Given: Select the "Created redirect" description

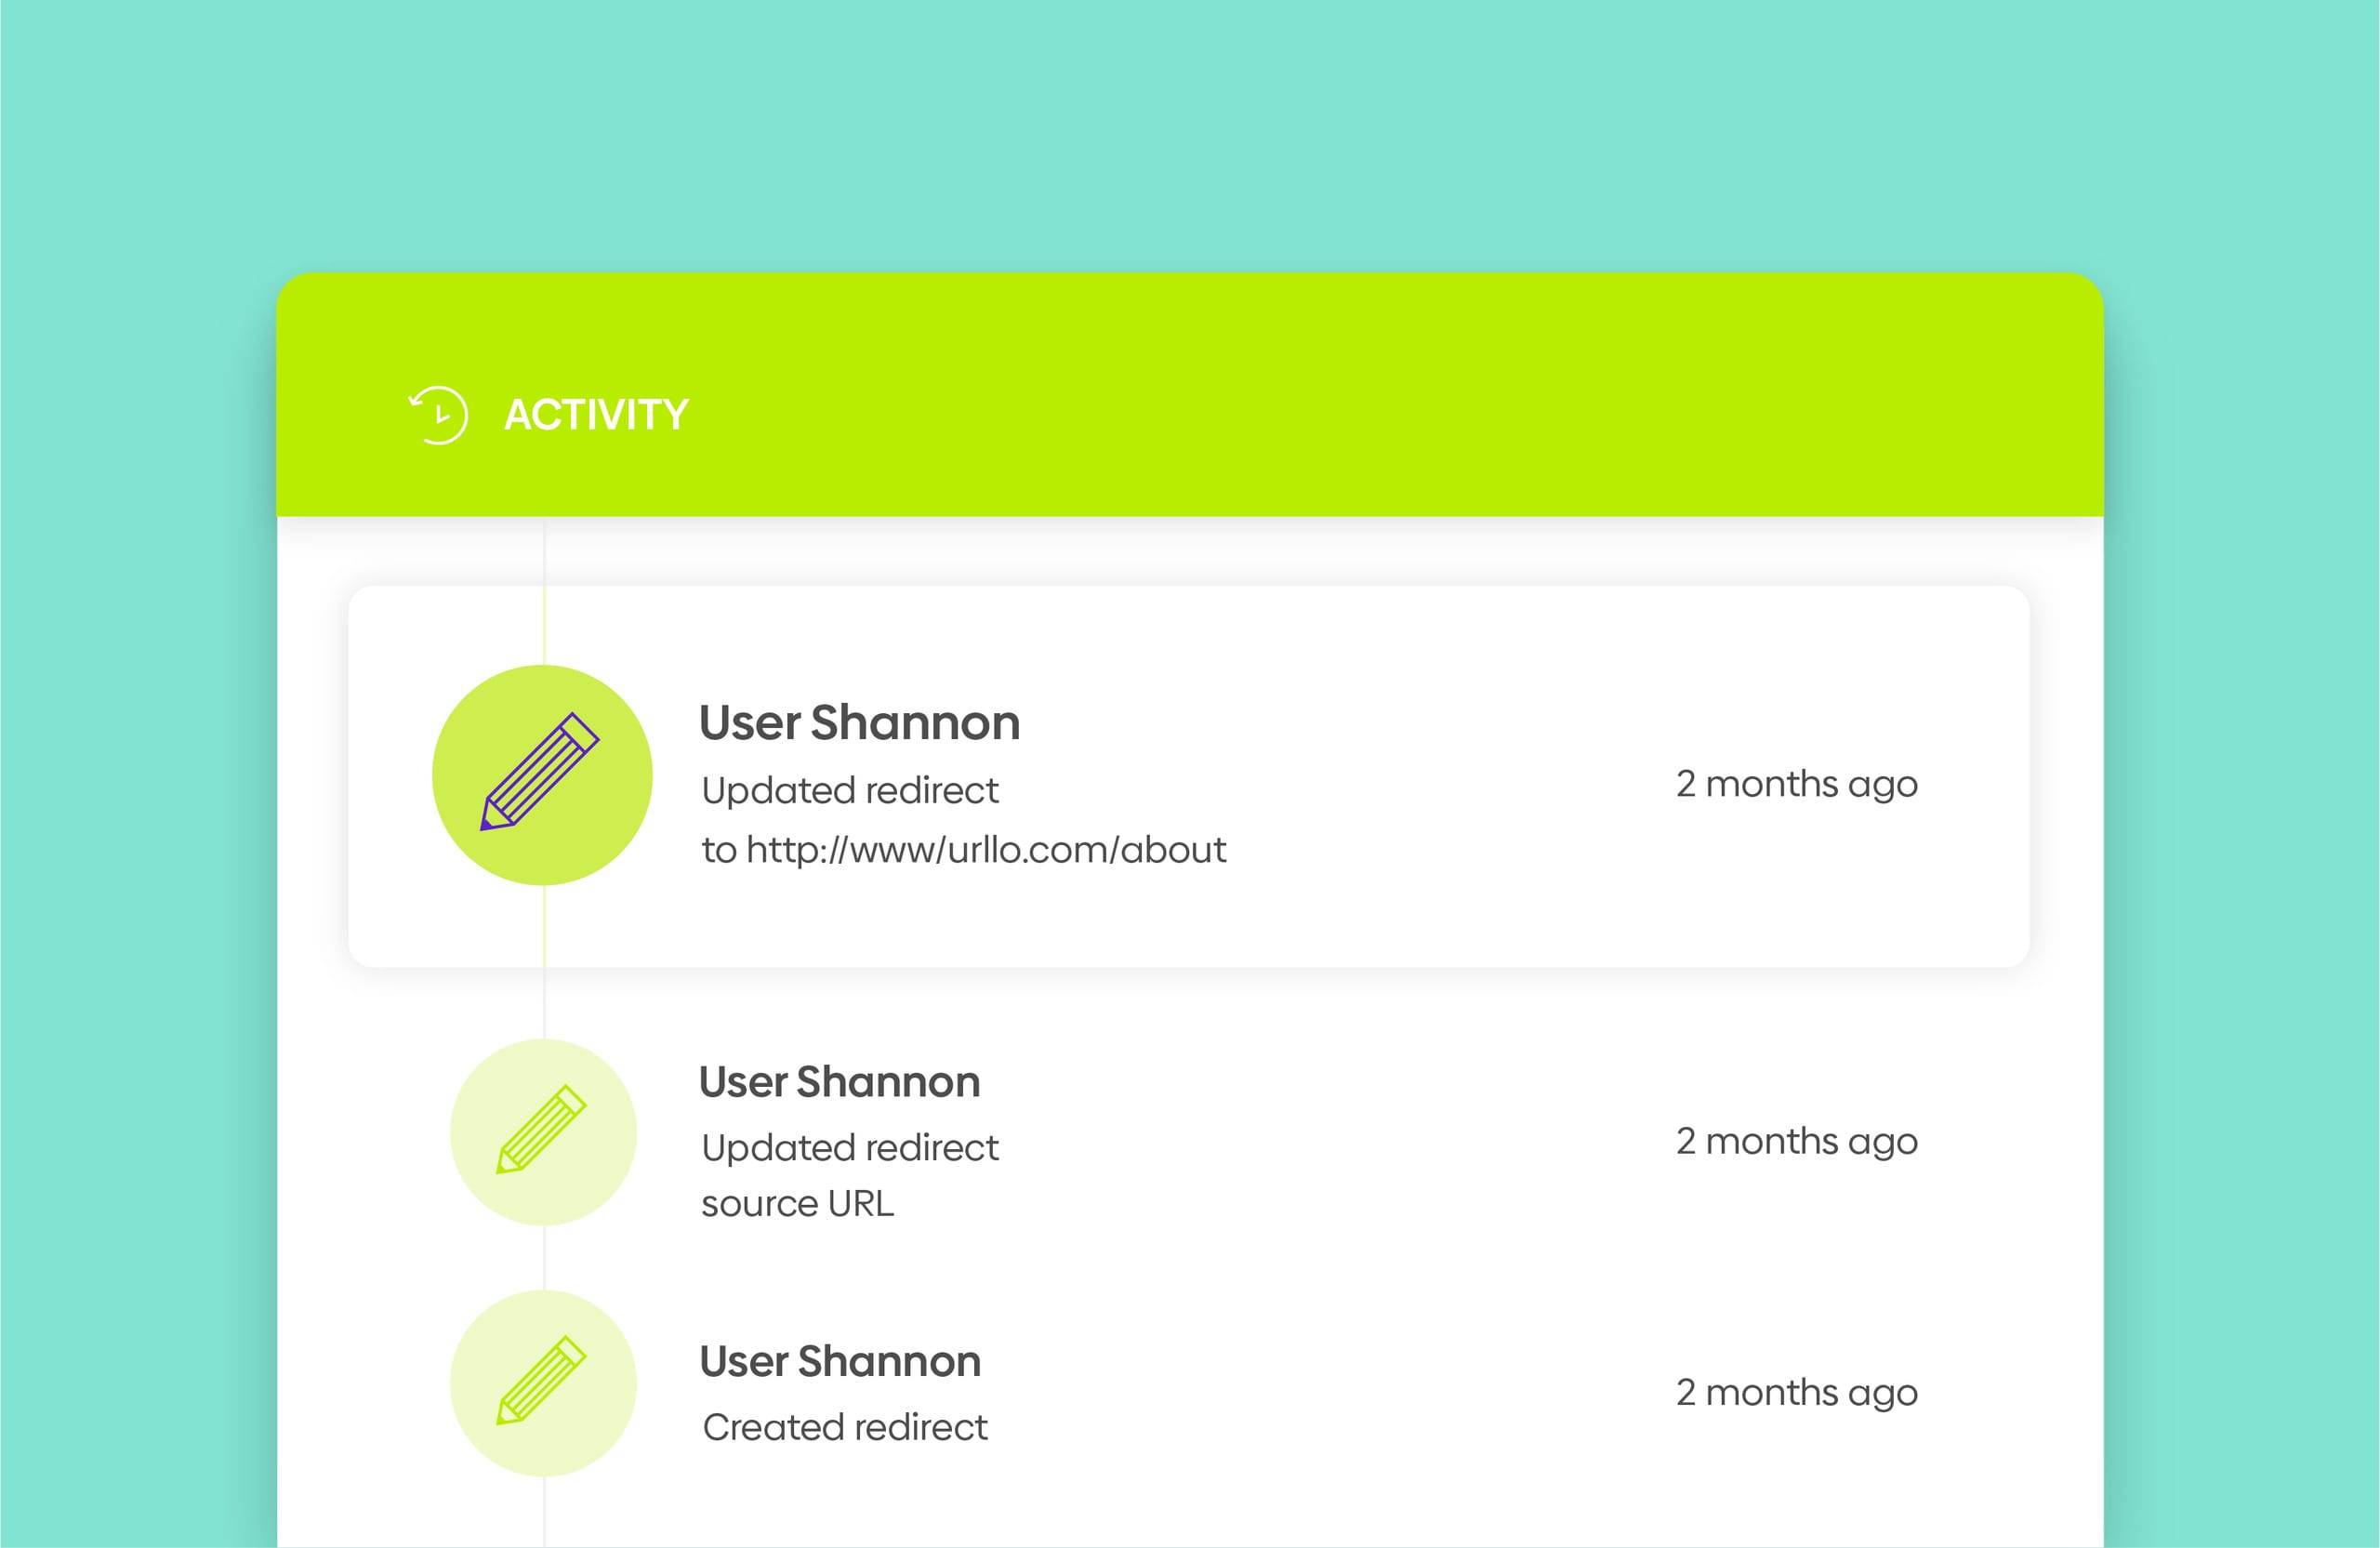Looking at the screenshot, I should tap(845, 1427).
